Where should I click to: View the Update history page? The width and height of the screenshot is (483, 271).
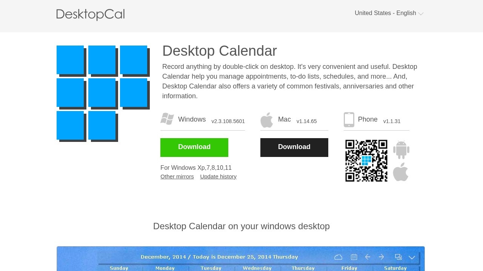(x=218, y=176)
